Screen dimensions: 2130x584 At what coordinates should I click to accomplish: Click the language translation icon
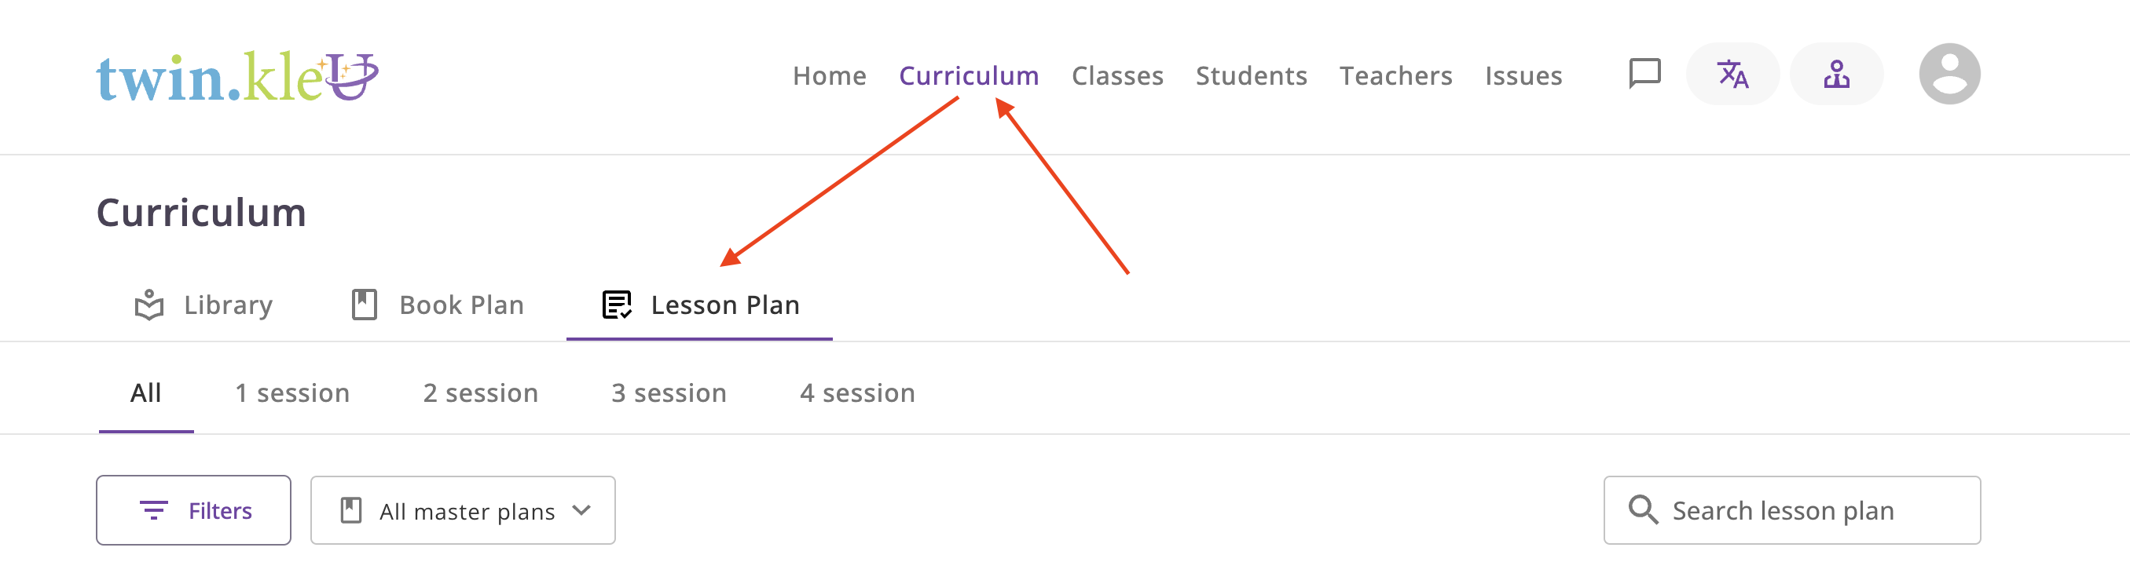(x=1732, y=75)
